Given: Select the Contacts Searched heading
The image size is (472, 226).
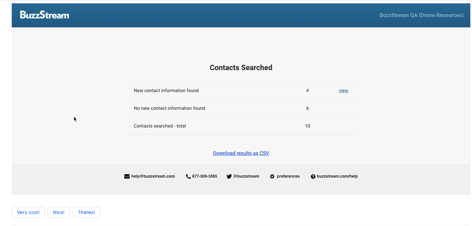Looking at the screenshot, I should pyautogui.click(x=241, y=68).
